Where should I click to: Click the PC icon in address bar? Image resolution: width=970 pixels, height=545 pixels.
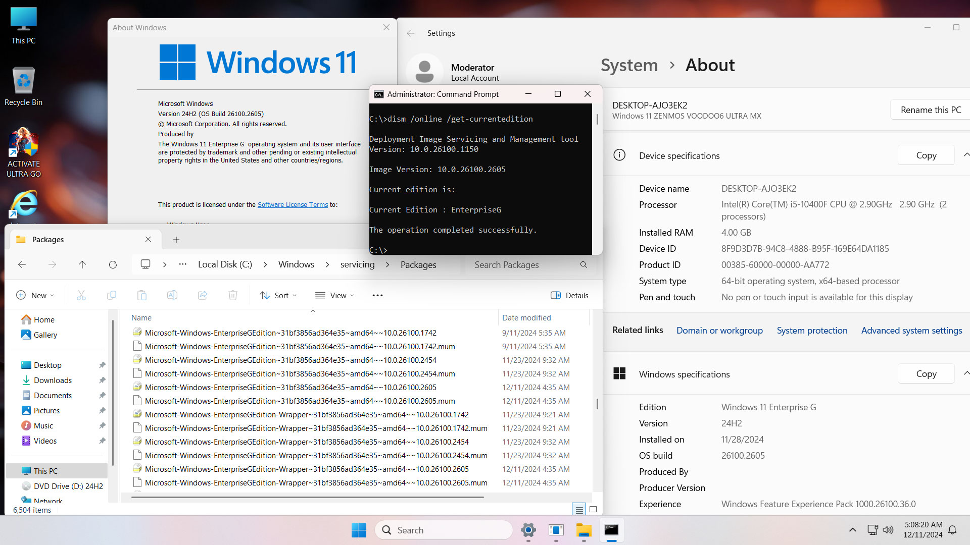tap(145, 264)
